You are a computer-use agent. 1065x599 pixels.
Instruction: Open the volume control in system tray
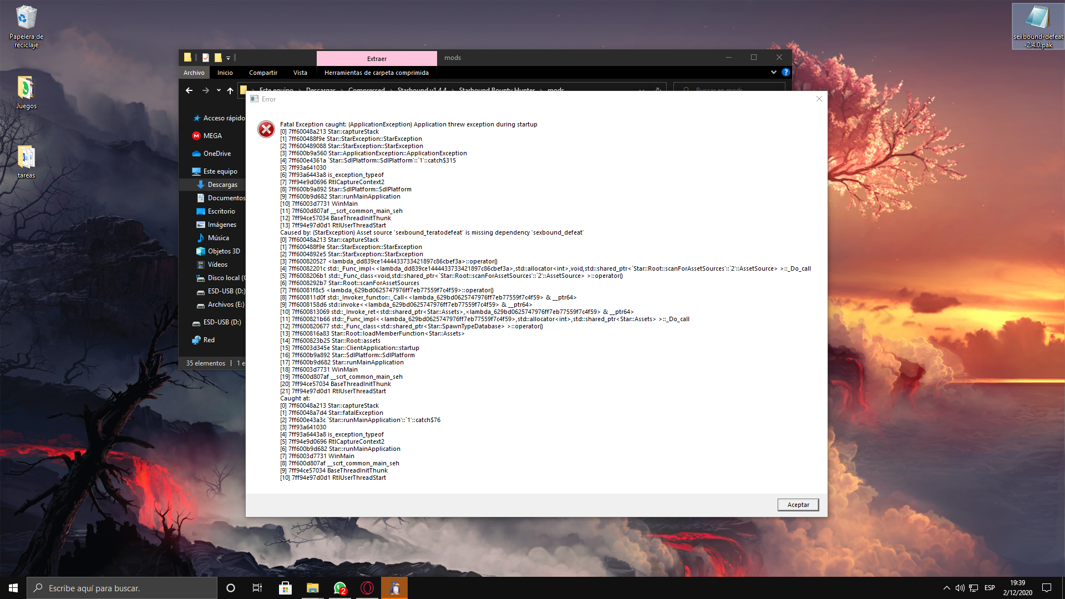(960, 588)
